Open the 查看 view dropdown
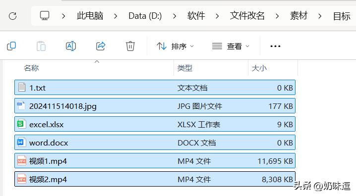This screenshot has width=356, height=196. [x=231, y=46]
